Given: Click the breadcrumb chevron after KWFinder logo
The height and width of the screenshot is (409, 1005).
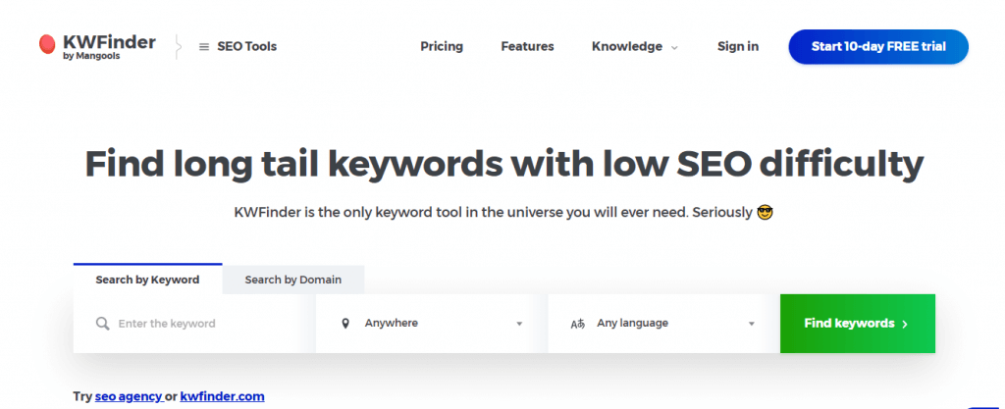Looking at the screenshot, I should (x=179, y=46).
